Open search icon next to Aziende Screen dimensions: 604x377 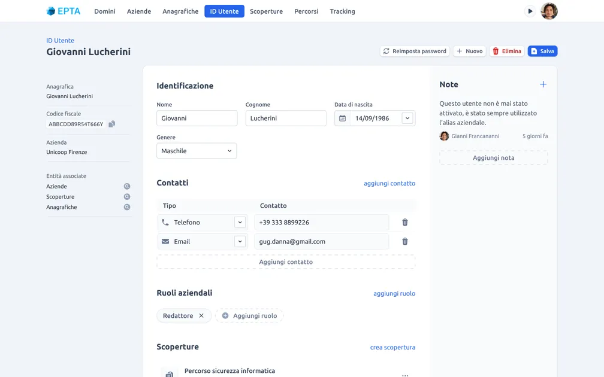click(x=127, y=187)
